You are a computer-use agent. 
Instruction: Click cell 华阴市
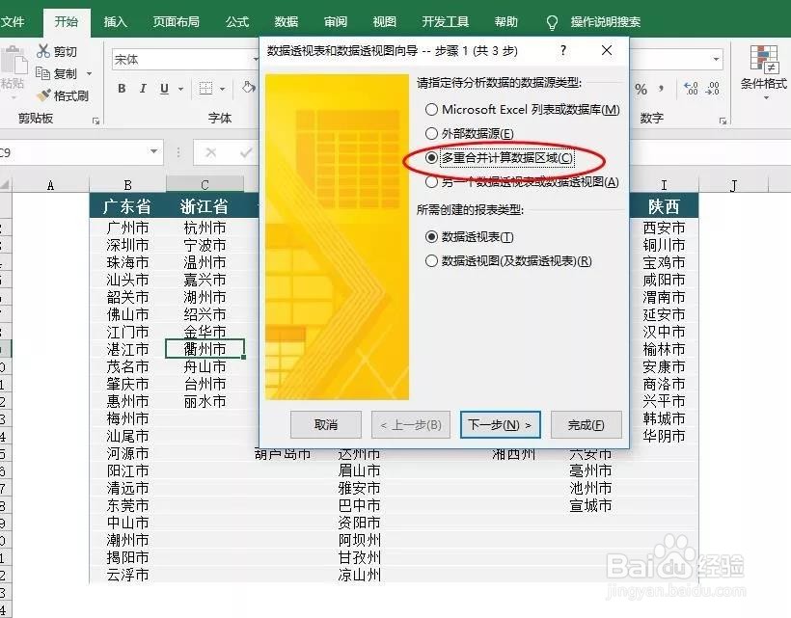pyautogui.click(x=664, y=436)
